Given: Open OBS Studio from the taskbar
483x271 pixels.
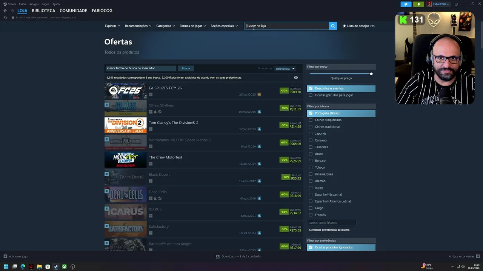Looking at the screenshot, I should pos(72,266).
